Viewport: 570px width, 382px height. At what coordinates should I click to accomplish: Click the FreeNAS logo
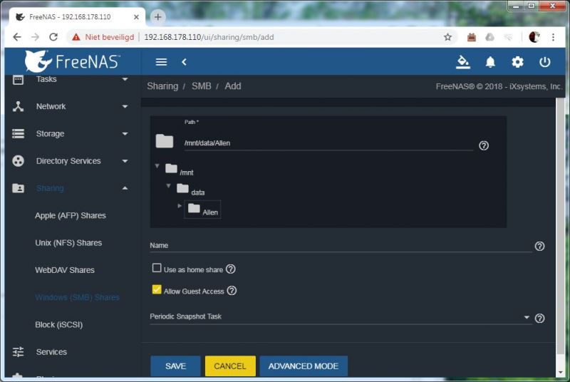[x=73, y=61]
